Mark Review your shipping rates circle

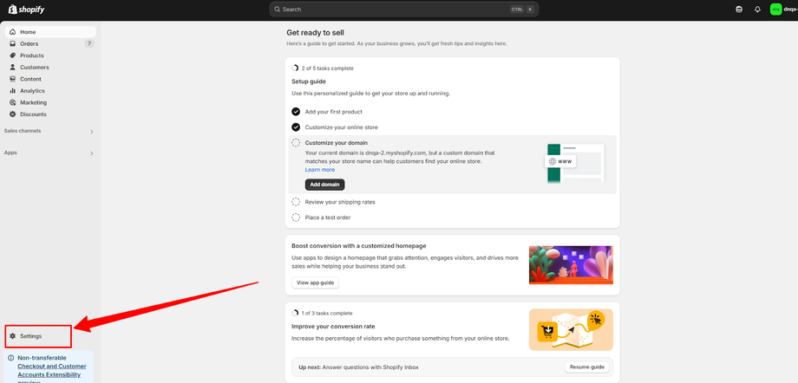click(296, 202)
